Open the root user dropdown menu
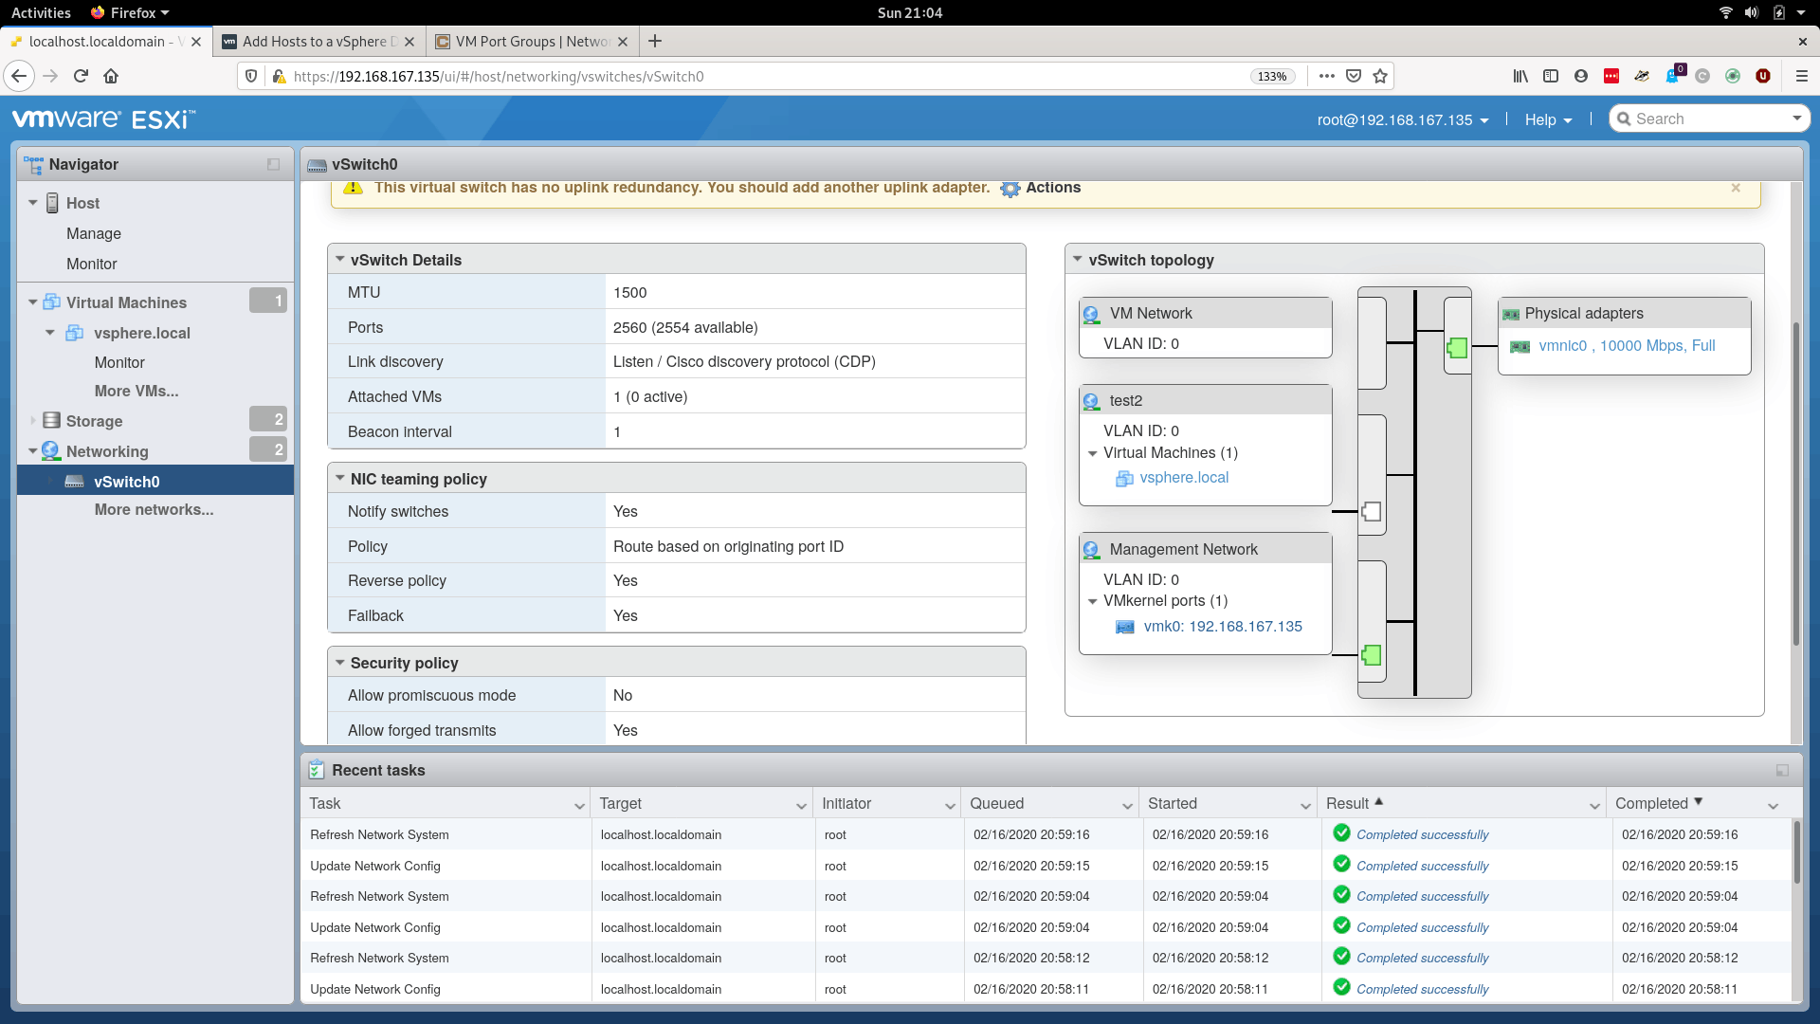Image resolution: width=1820 pixels, height=1024 pixels. 1402,119
